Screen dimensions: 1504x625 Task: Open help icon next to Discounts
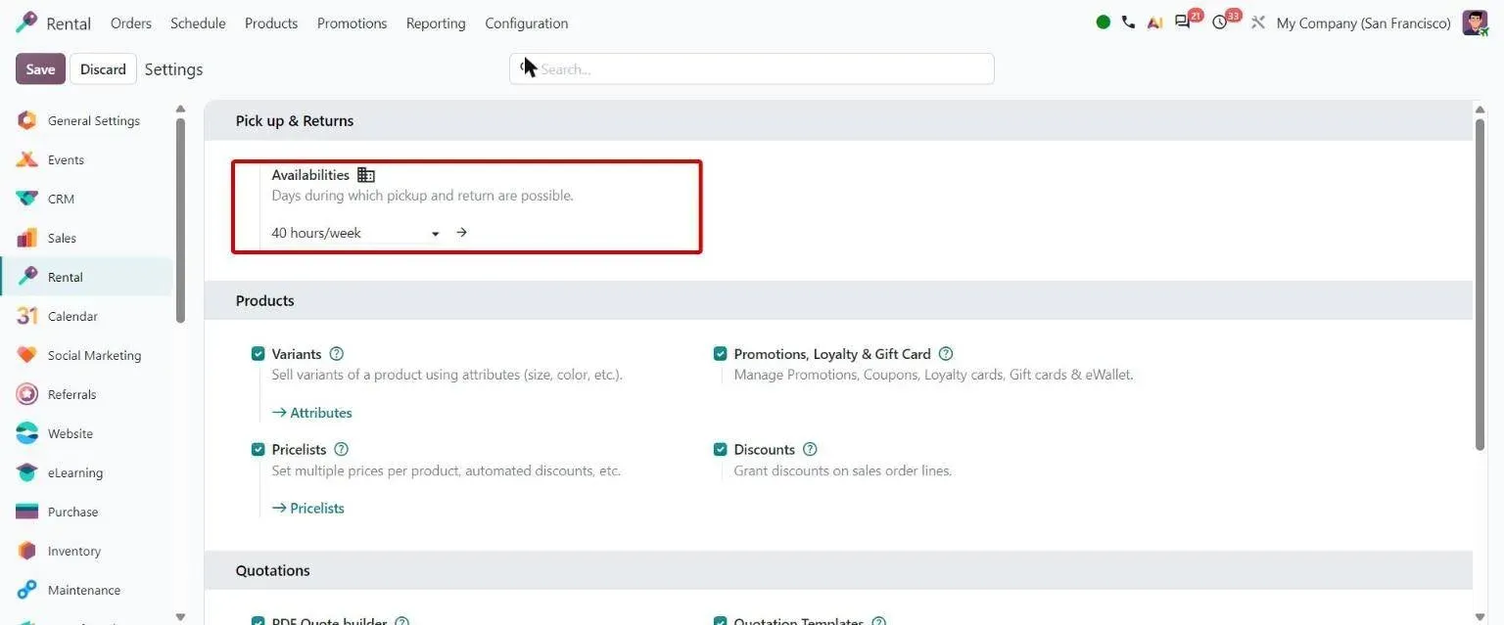[810, 450]
